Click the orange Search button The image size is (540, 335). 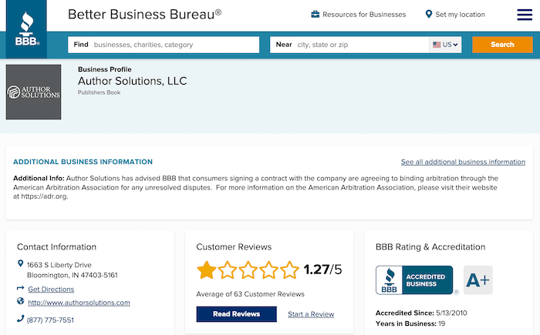pyautogui.click(x=502, y=45)
